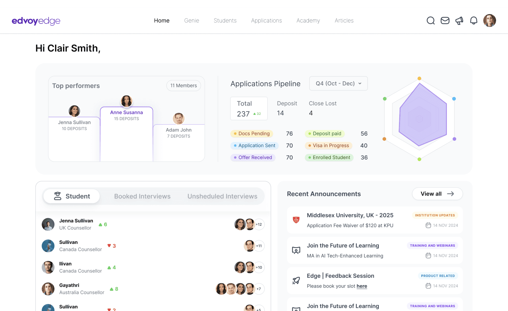Click the Edge Feedback Session rocket icon
508x311 pixels.
click(x=296, y=281)
